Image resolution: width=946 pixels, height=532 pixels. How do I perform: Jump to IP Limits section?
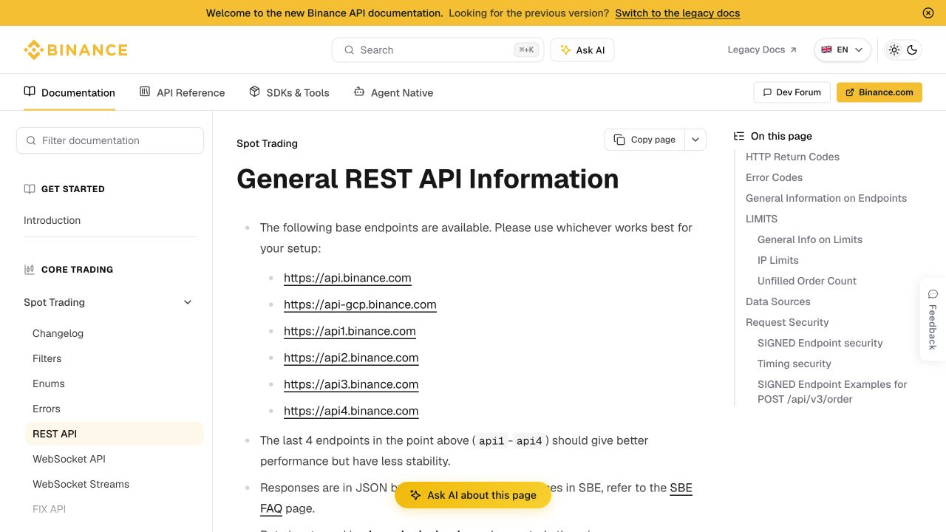[778, 260]
